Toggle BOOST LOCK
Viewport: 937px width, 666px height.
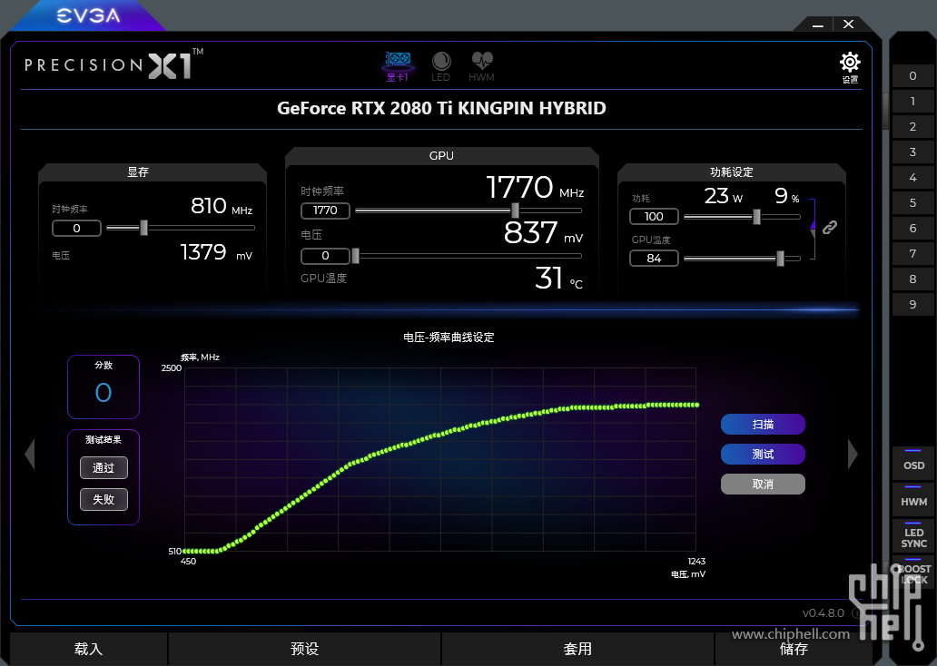tap(913, 573)
